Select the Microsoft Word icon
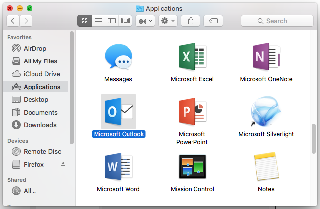This screenshot has height=209, width=320. pos(119,167)
